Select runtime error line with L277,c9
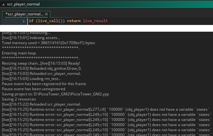This screenshot has height=136, width=213. 106,109
